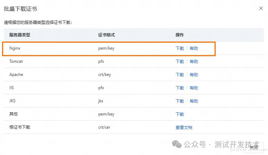
Task: Download the Nginx pem/key certificate
Action: 180,48
